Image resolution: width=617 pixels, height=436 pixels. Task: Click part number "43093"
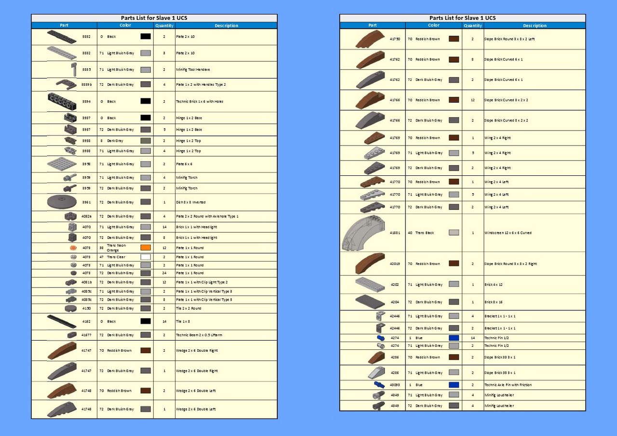pos(395,385)
